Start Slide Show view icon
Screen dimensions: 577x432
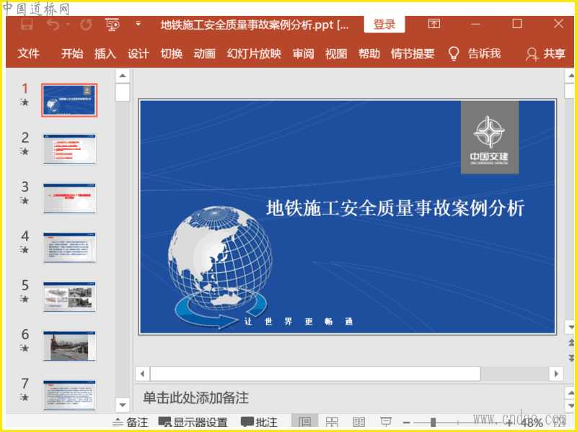click(x=386, y=423)
